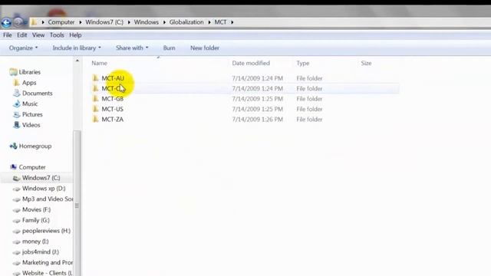Screen dimensions: 491x276
Task: Click the Computer icon in navigation pane
Action: [13, 167]
